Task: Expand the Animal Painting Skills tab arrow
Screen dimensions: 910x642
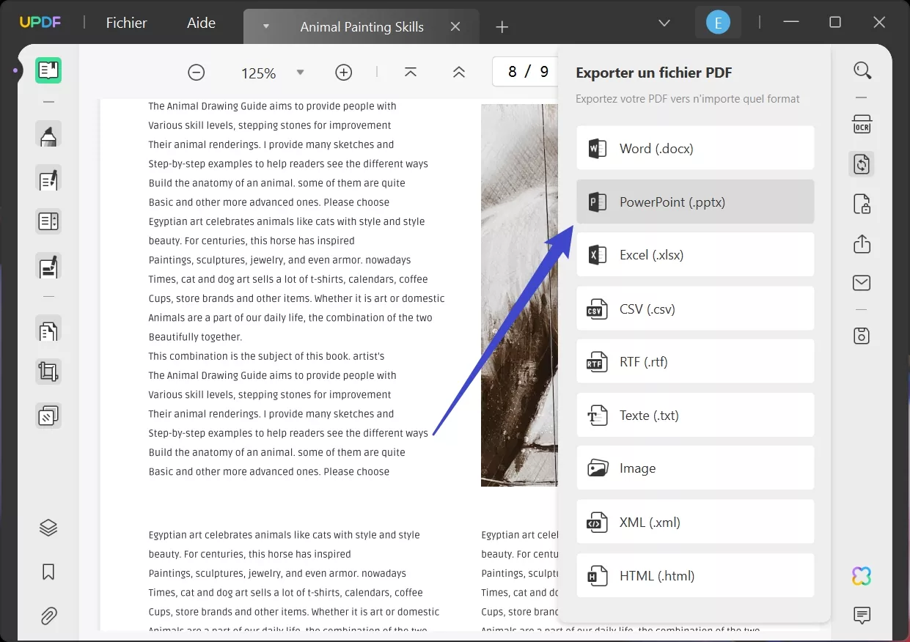Action: pos(265,26)
